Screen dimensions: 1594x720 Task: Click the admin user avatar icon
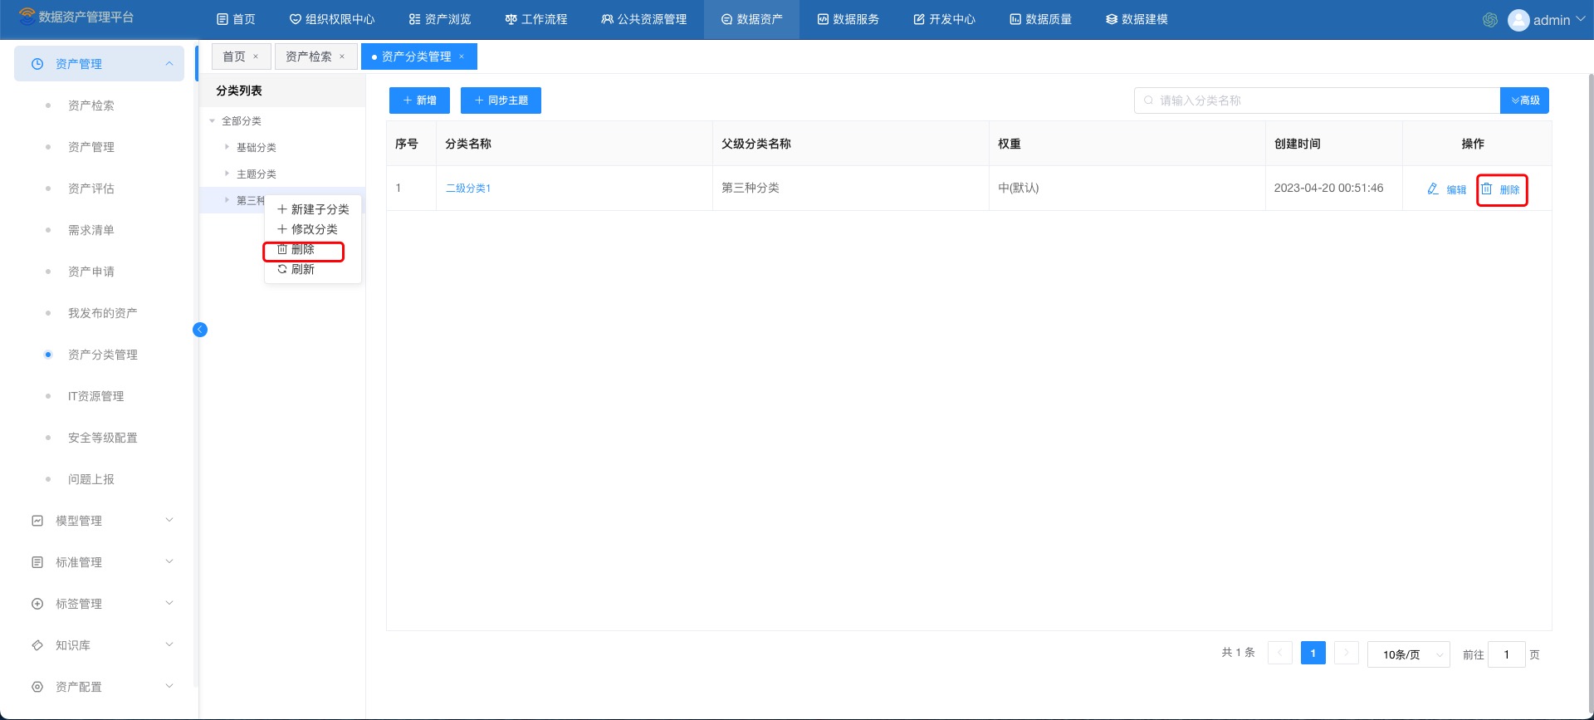1518,20
